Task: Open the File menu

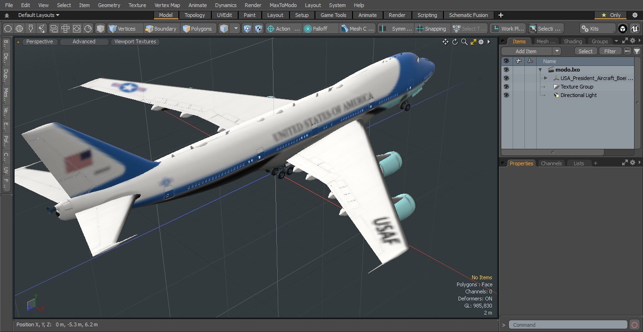Action: click(9, 5)
